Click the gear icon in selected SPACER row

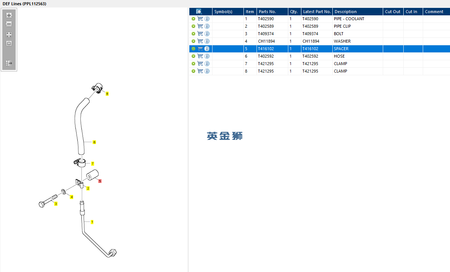pos(193,49)
